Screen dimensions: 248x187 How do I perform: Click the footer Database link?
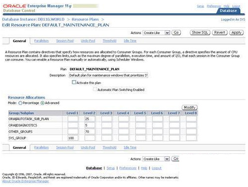[94, 168]
